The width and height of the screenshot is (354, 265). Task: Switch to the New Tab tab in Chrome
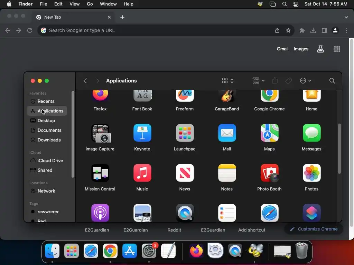[x=73, y=17]
